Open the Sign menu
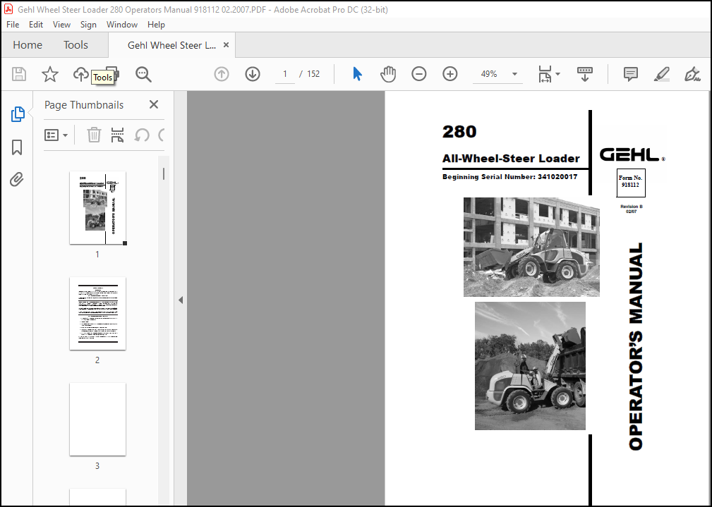 point(88,25)
